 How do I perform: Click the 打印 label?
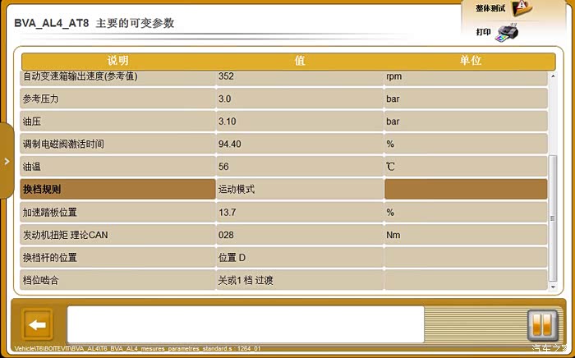point(484,32)
